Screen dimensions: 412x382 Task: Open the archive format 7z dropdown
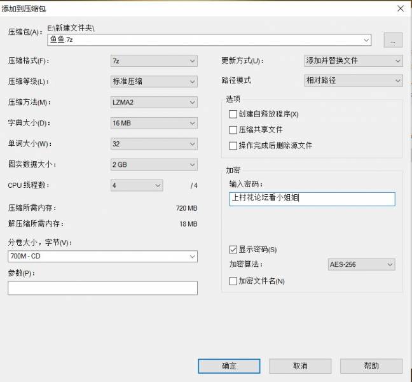point(153,61)
